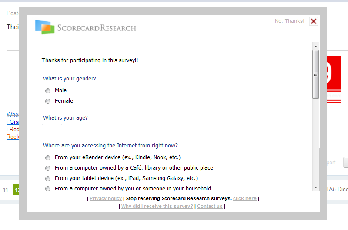Click the green highlighted page number button
The image size is (348, 230).
tap(16, 190)
